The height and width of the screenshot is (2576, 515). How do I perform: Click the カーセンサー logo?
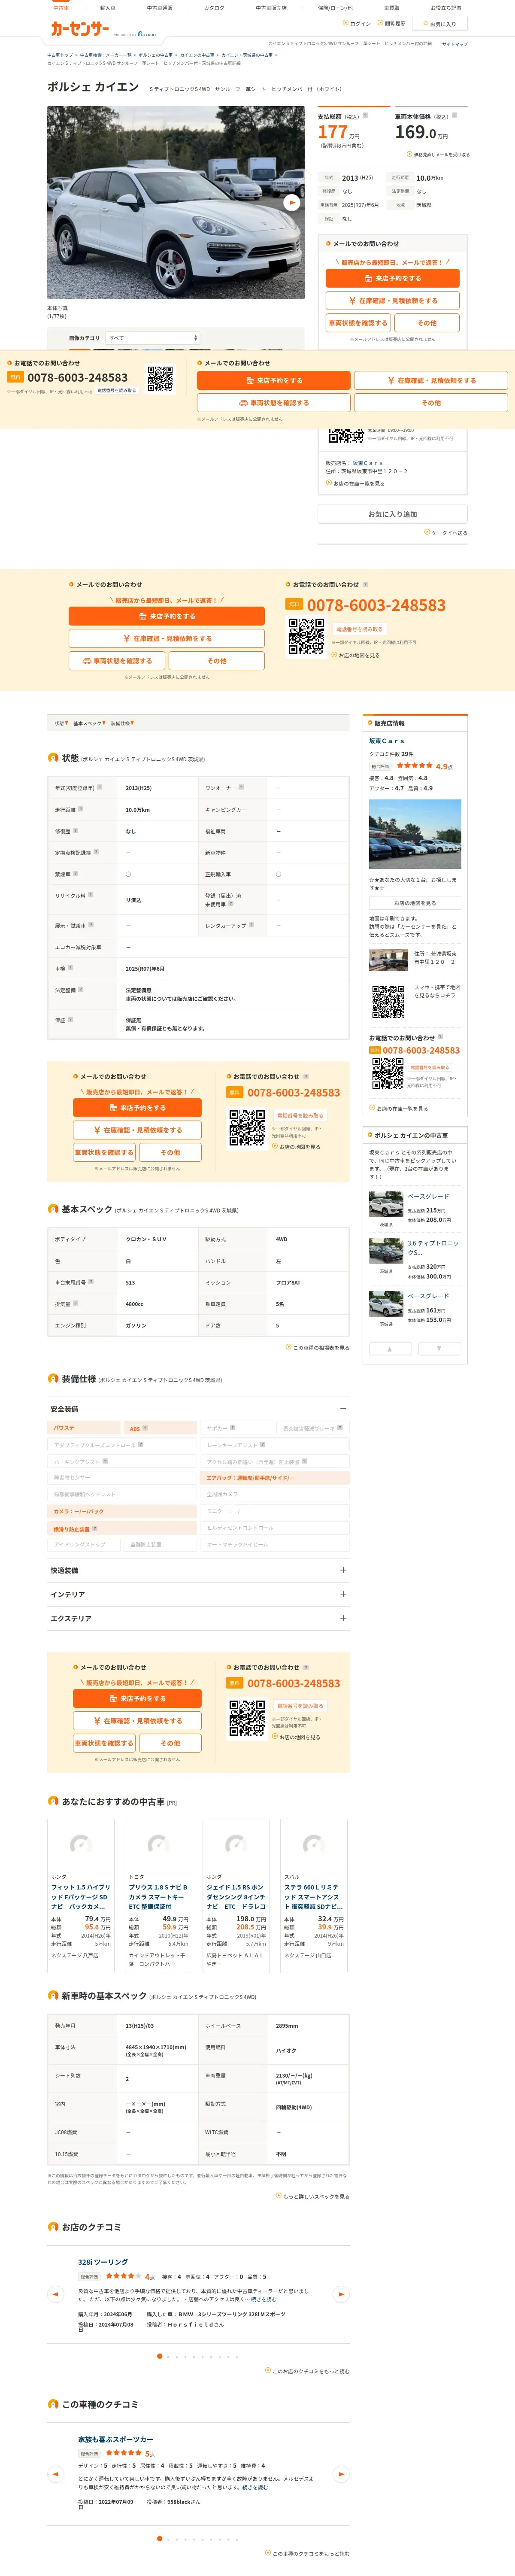click(80, 29)
